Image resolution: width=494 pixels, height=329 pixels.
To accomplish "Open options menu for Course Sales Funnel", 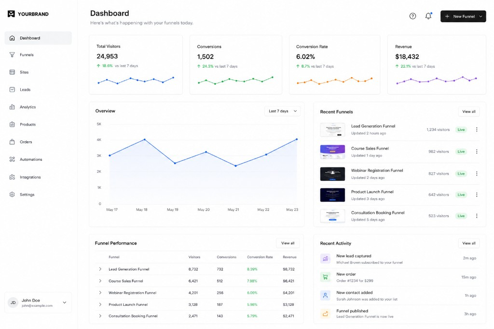I will tap(477, 151).
